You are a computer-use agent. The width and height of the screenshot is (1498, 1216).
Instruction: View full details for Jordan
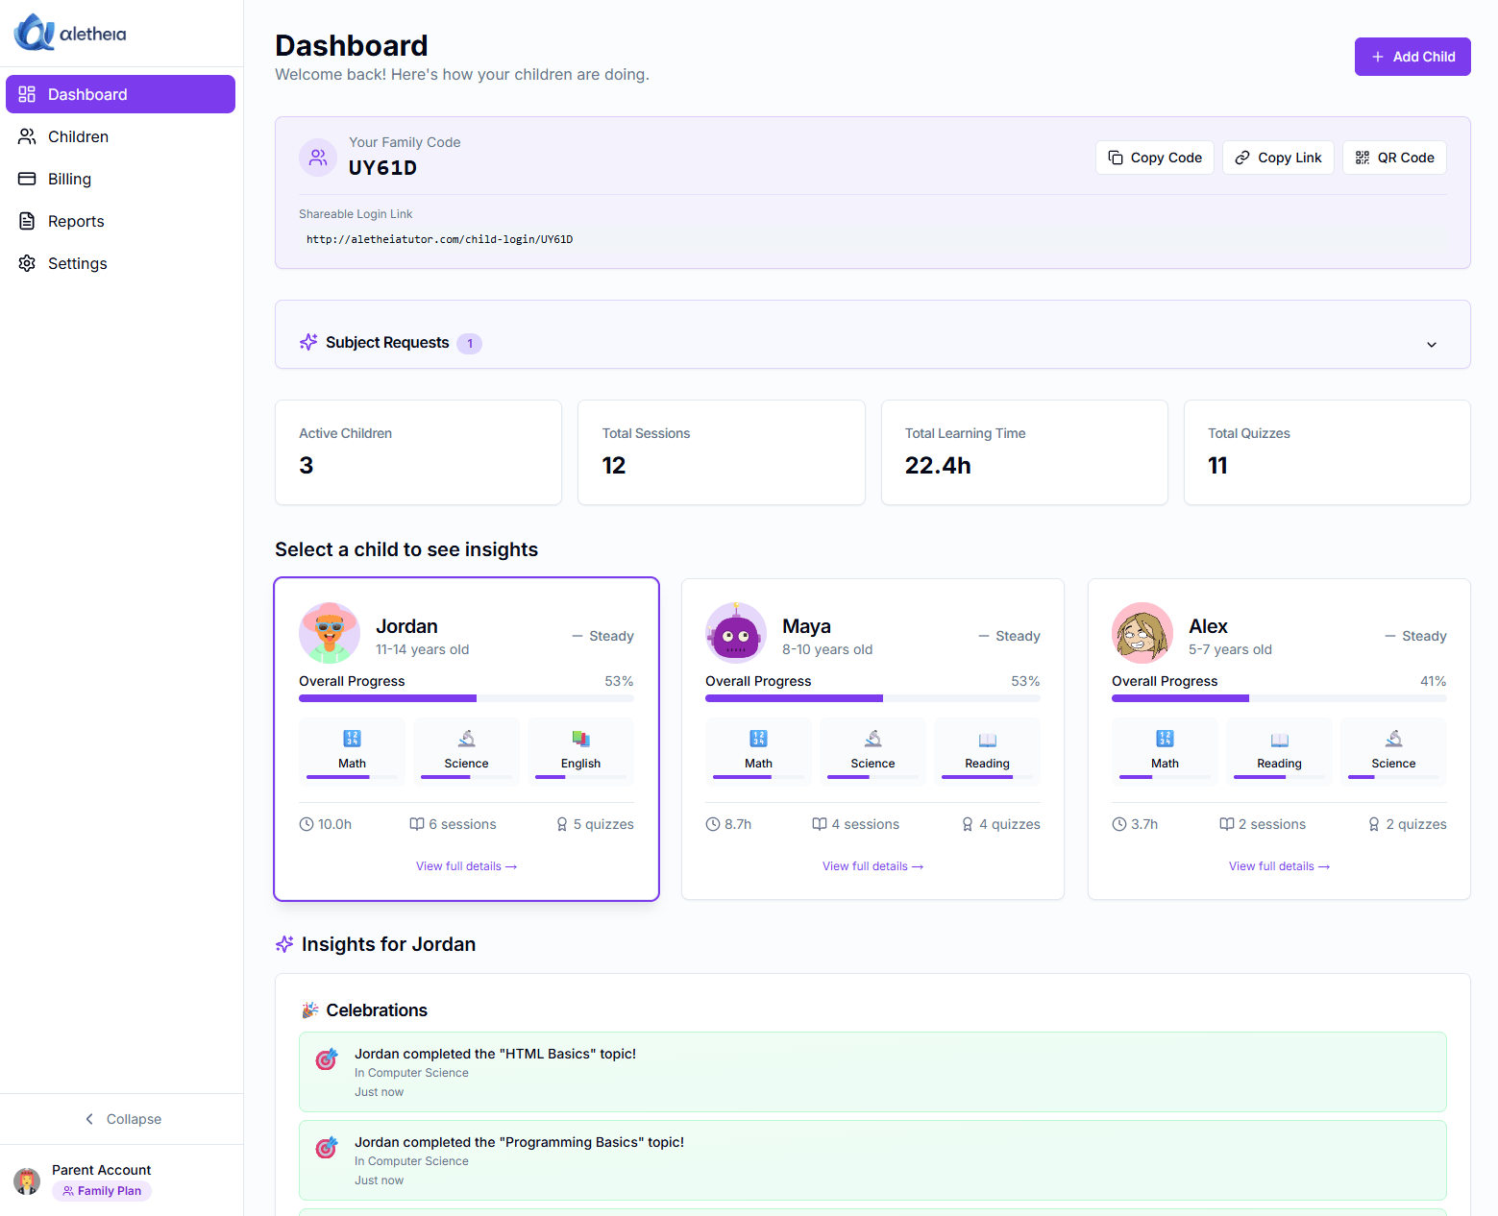466,865
